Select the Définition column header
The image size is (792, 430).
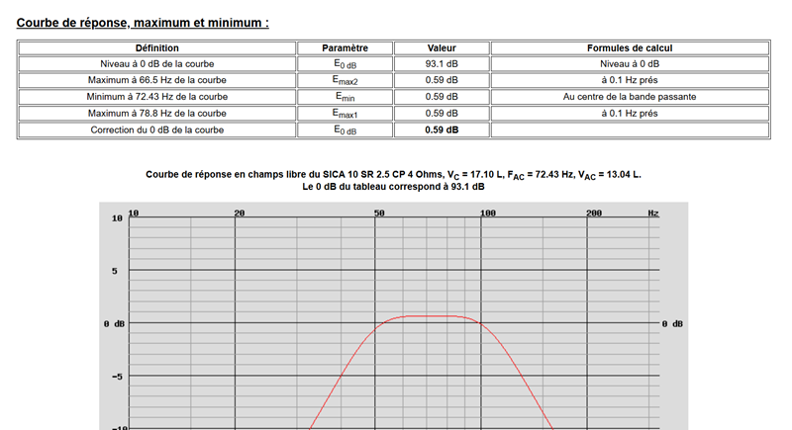pos(157,47)
